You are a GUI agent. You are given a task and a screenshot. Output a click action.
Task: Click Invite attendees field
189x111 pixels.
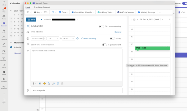72,32
